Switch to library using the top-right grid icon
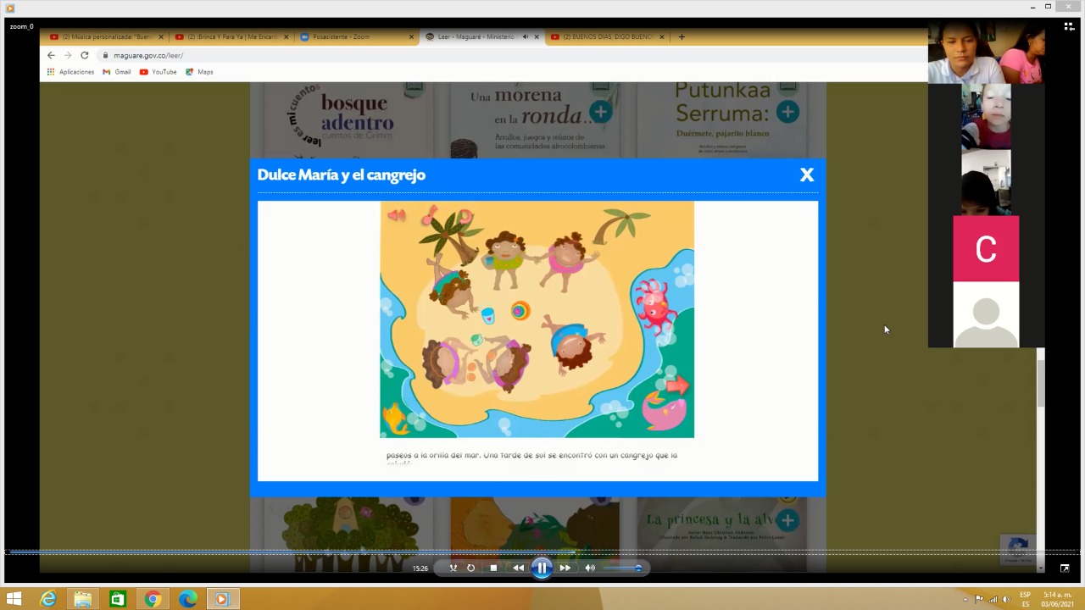Viewport: 1085px width, 610px height. click(1069, 26)
